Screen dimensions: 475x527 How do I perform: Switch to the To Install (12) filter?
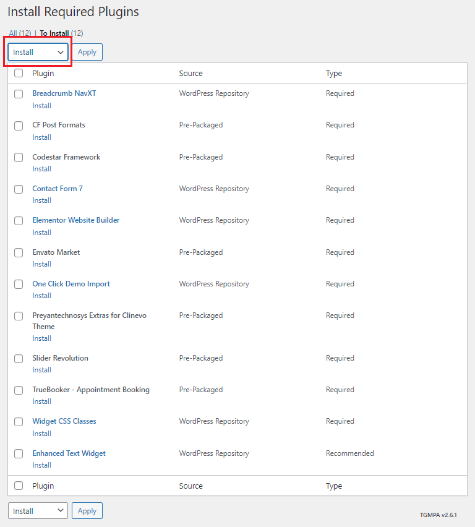tap(61, 33)
